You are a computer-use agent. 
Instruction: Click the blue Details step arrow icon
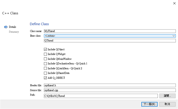tap(6, 27)
